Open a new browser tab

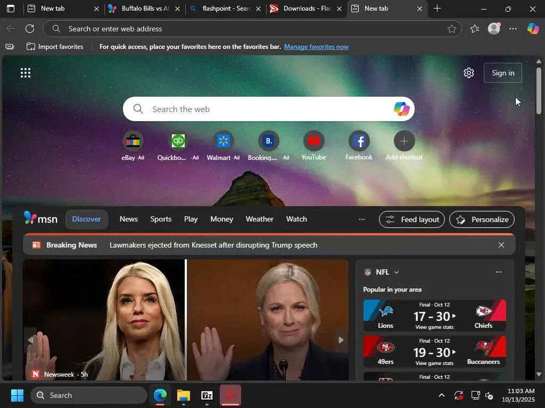point(437,8)
